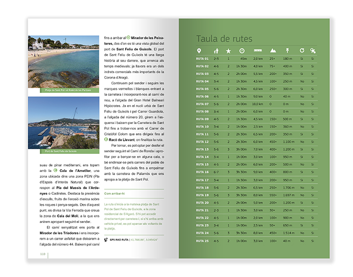Click the last header icon beside circular arrow
The height and width of the screenshot is (277, 353).
click(x=313, y=50)
